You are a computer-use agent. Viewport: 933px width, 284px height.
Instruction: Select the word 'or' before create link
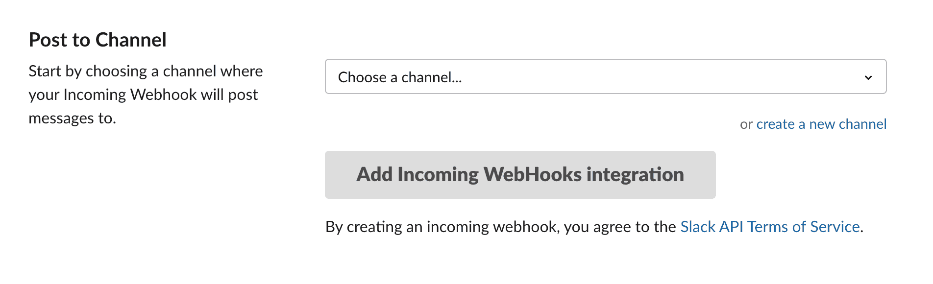746,124
